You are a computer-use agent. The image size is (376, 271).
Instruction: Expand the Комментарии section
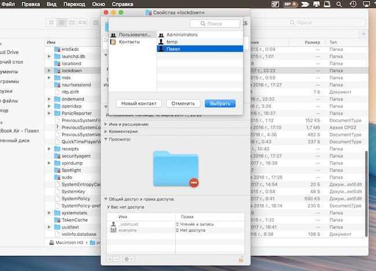106,132
